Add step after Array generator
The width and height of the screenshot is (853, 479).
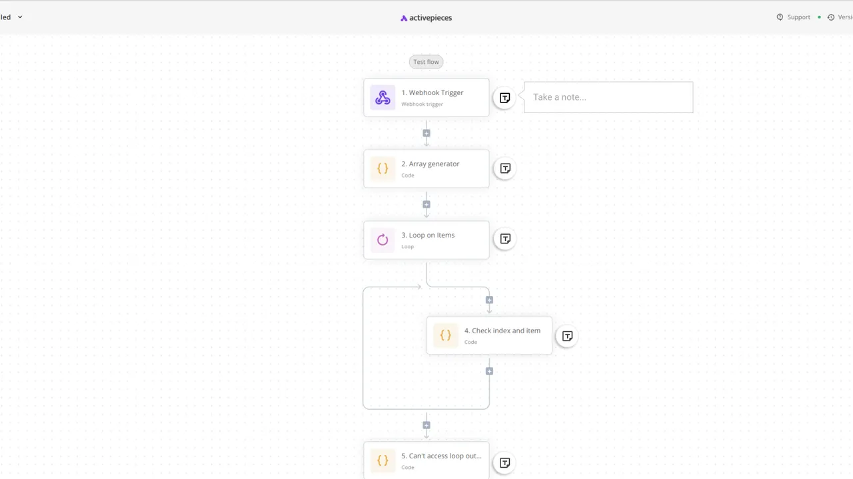click(426, 204)
